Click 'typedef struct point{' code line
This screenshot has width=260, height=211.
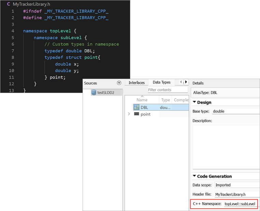tap(72, 58)
